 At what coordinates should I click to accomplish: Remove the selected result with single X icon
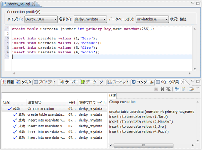(x=162, y=89)
